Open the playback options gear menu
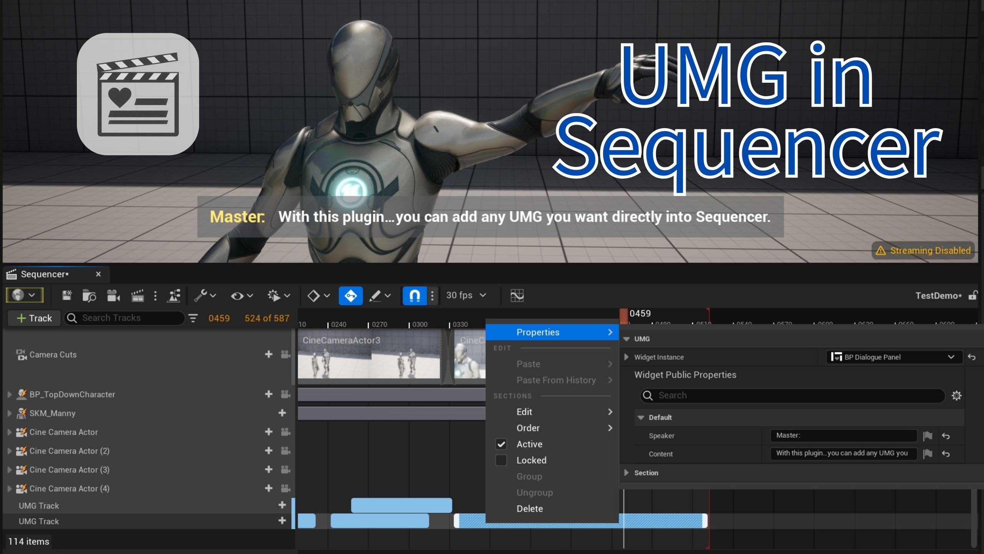Image resolution: width=984 pixels, height=554 pixels. [279, 295]
